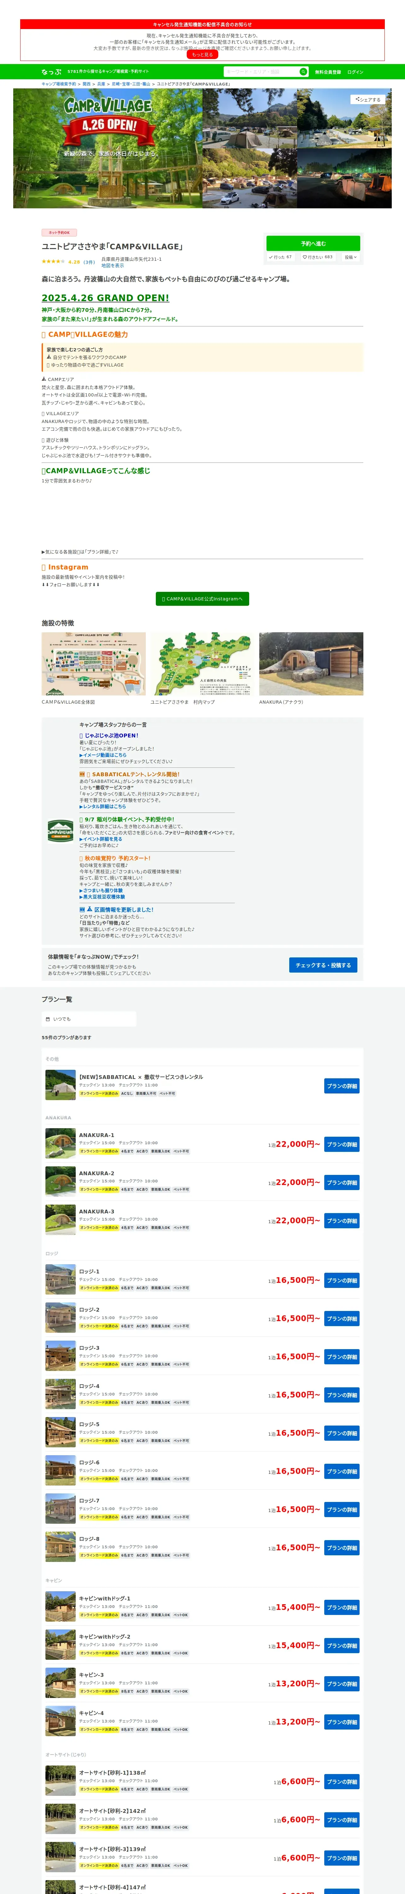Click プランの詳細 for ロッジ-2

(342, 1318)
